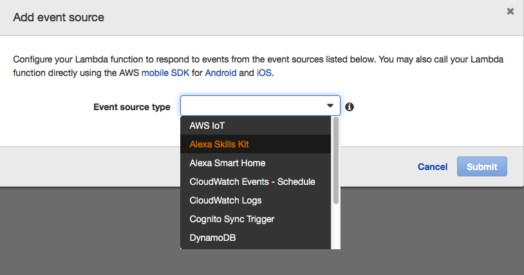
Task: Select AWS IoT from the list
Action: coord(207,126)
